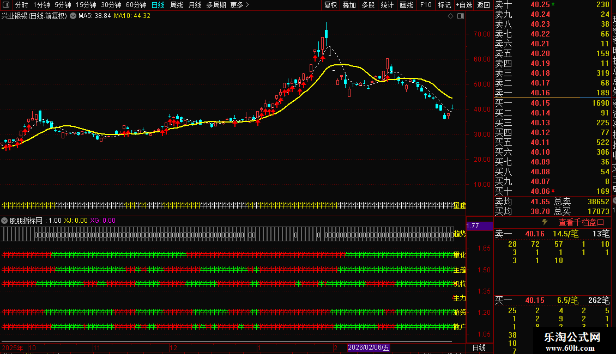Select the 卖十 40.25 order row
The image size is (616, 354).
click(x=552, y=5)
